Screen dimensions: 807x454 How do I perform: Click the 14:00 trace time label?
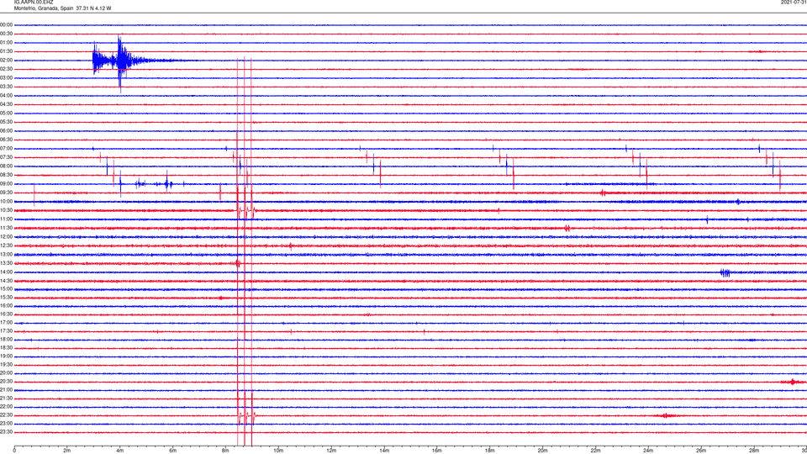(6, 272)
